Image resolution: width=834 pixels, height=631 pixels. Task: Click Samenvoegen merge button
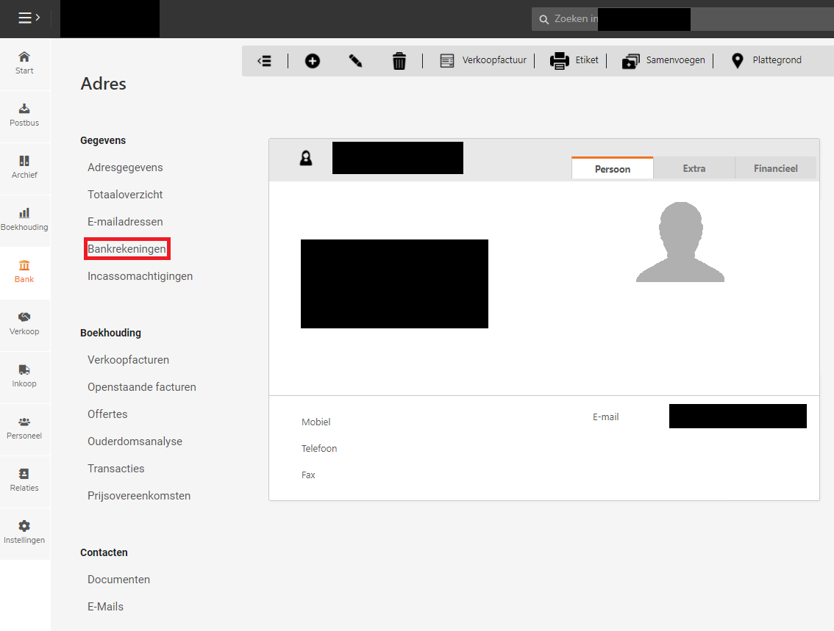[x=663, y=60]
